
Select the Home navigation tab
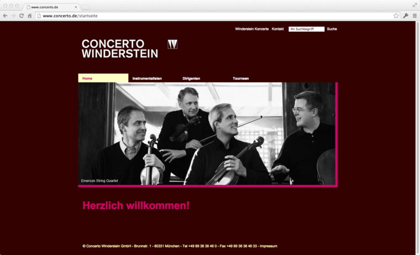point(103,78)
